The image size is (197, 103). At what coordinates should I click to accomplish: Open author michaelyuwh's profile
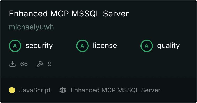coord(31,27)
